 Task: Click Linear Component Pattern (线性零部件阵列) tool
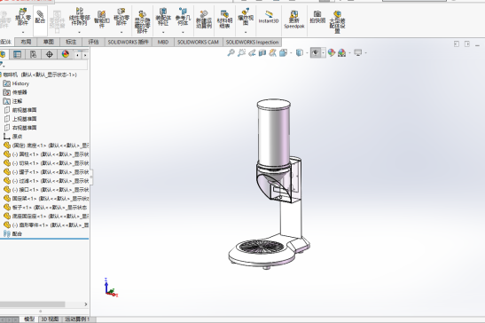(x=79, y=17)
